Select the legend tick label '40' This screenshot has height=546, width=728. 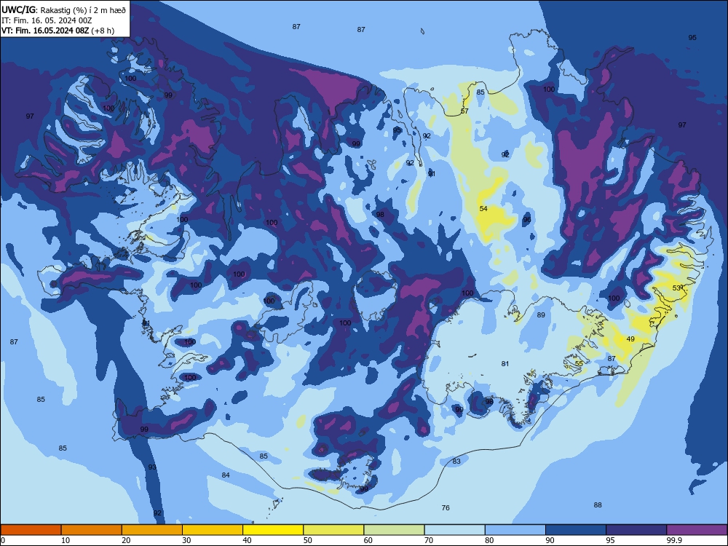[247, 540]
